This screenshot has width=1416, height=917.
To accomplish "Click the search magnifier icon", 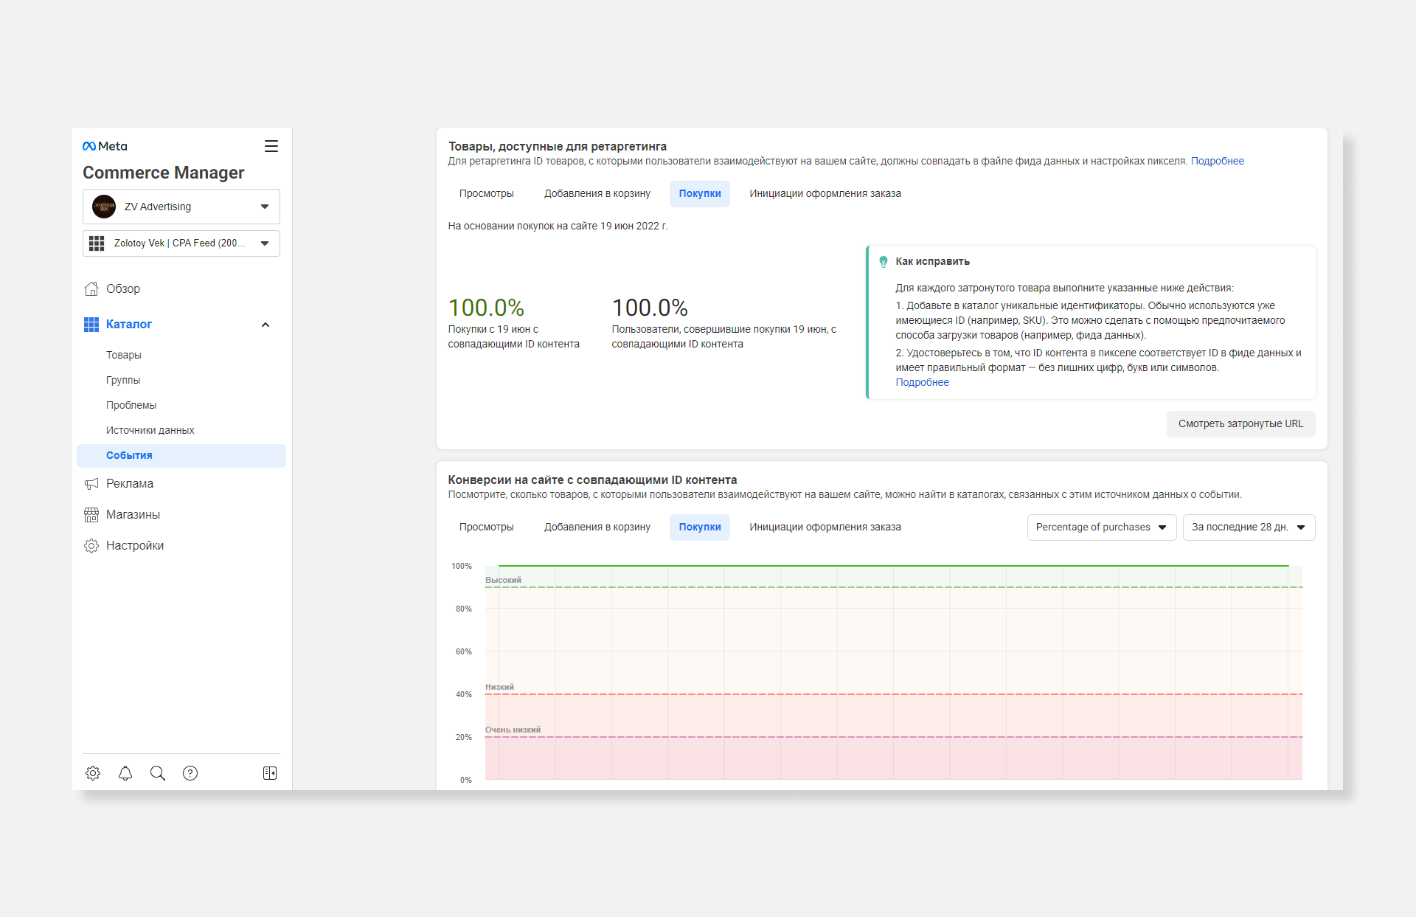I will 158,773.
